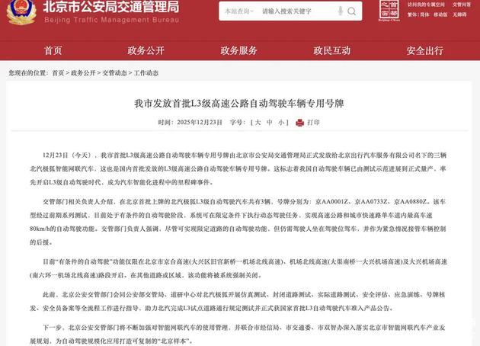Open the 首页 navigation tab
The height and width of the screenshot is (346, 480).
click(53, 50)
